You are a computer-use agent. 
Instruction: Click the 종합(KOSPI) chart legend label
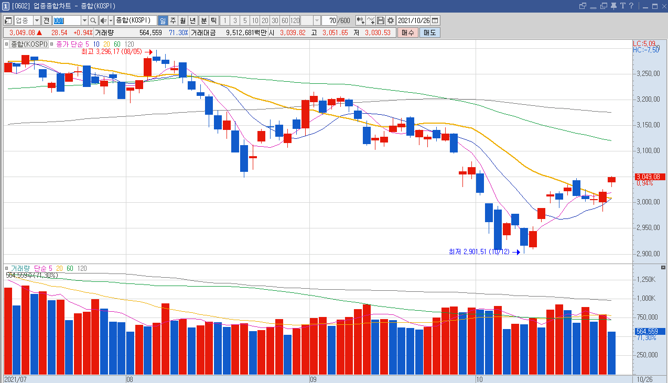29,44
